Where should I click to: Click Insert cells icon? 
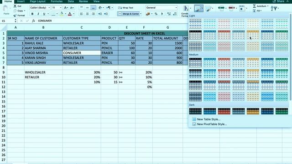click(221, 8)
